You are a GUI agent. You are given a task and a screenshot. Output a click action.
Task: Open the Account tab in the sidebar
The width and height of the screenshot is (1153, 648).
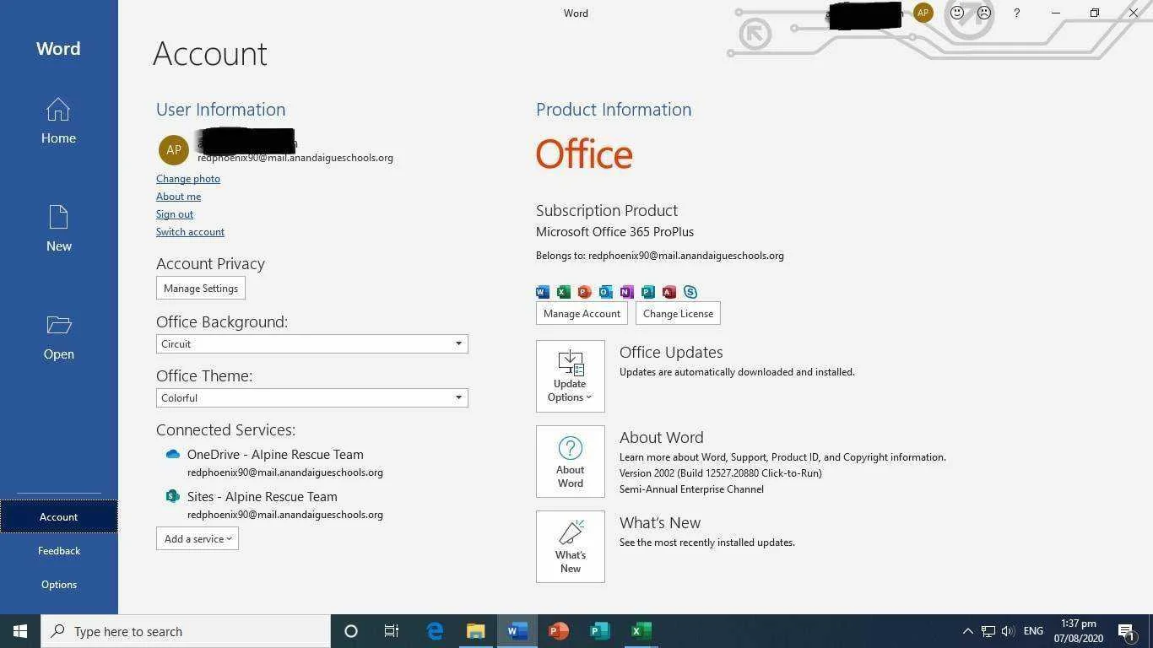(x=58, y=516)
